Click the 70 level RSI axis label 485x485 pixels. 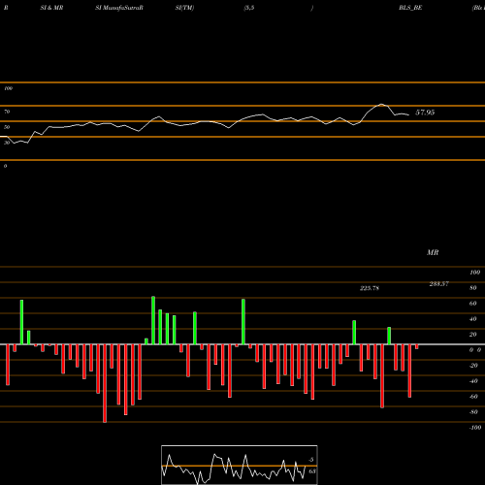point(7,112)
